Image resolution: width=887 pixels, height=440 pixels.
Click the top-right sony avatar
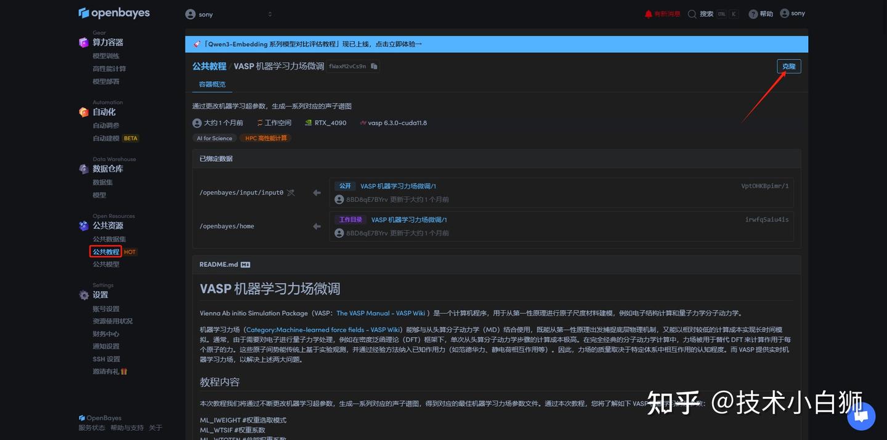coord(784,13)
